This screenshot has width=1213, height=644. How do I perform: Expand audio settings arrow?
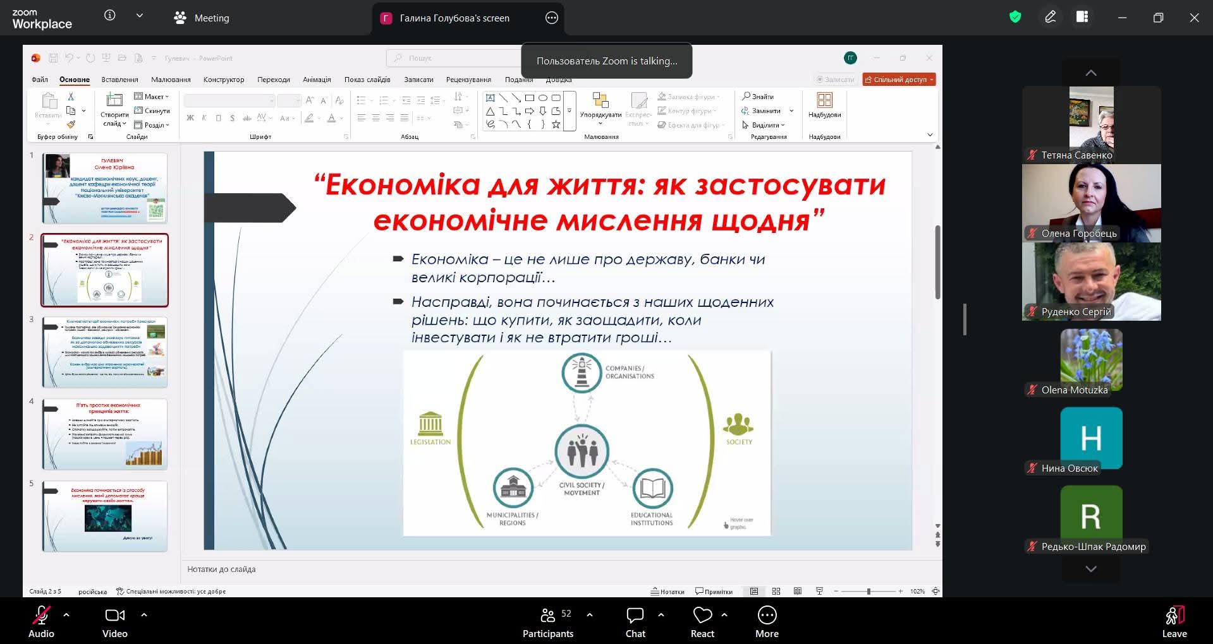pos(66,614)
